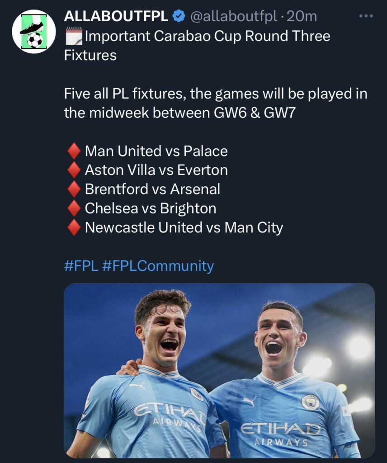Click the ALLABOUTFPL display name
The width and height of the screenshot is (387, 463).
(x=116, y=17)
